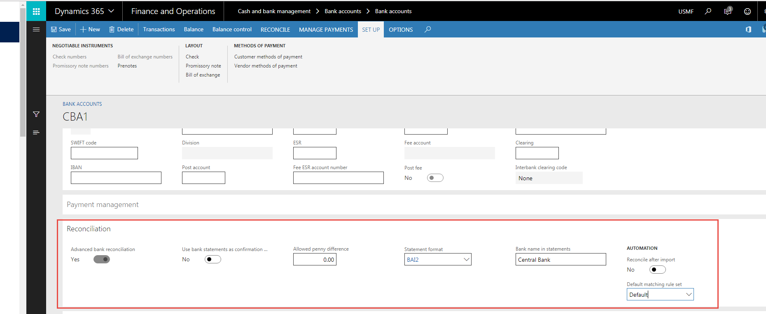Click the Allowed penny difference field
This screenshot has width=766, height=314.
(x=315, y=260)
